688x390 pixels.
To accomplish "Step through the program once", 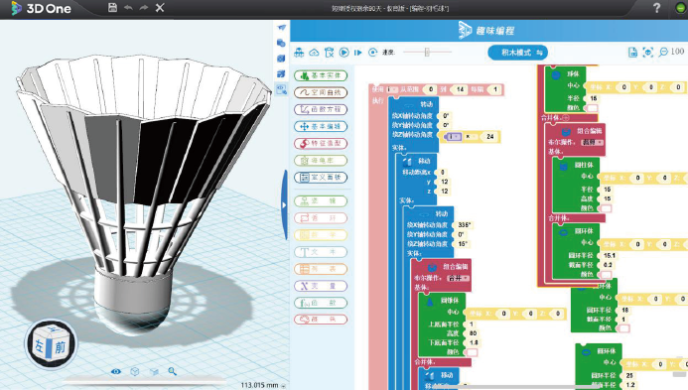I will (x=358, y=53).
